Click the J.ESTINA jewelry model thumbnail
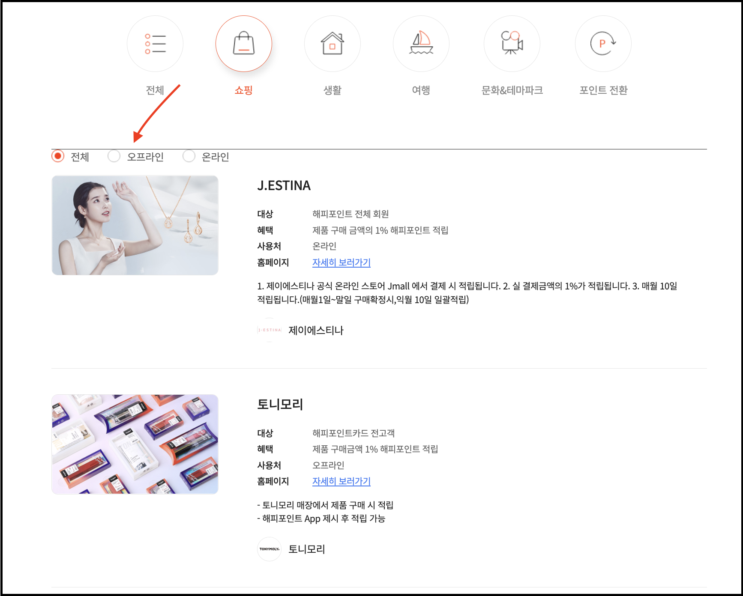The width and height of the screenshot is (743, 596). pos(135,225)
